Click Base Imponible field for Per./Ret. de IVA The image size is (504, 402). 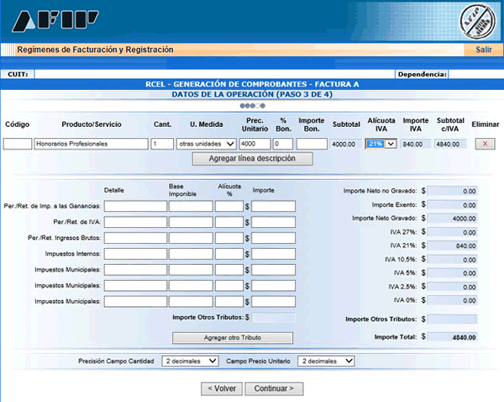191,222
